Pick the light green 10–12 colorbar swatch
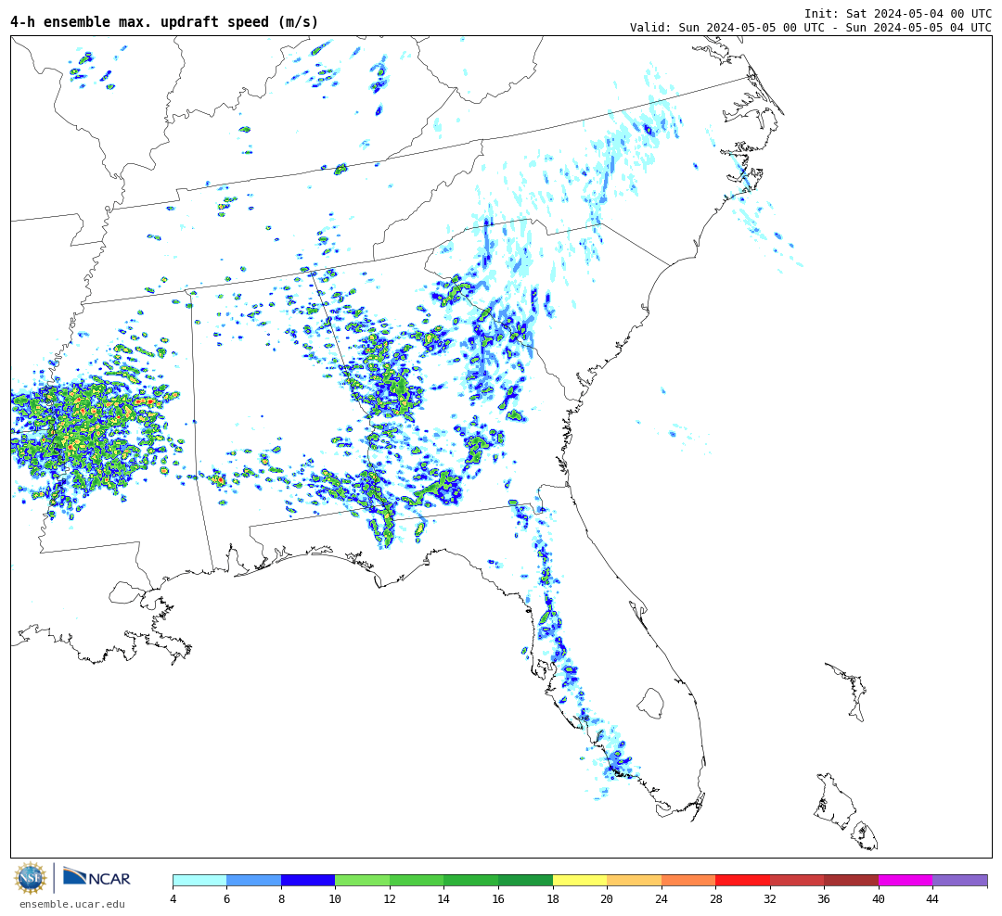This screenshot has height=916, width=1002. [x=363, y=881]
